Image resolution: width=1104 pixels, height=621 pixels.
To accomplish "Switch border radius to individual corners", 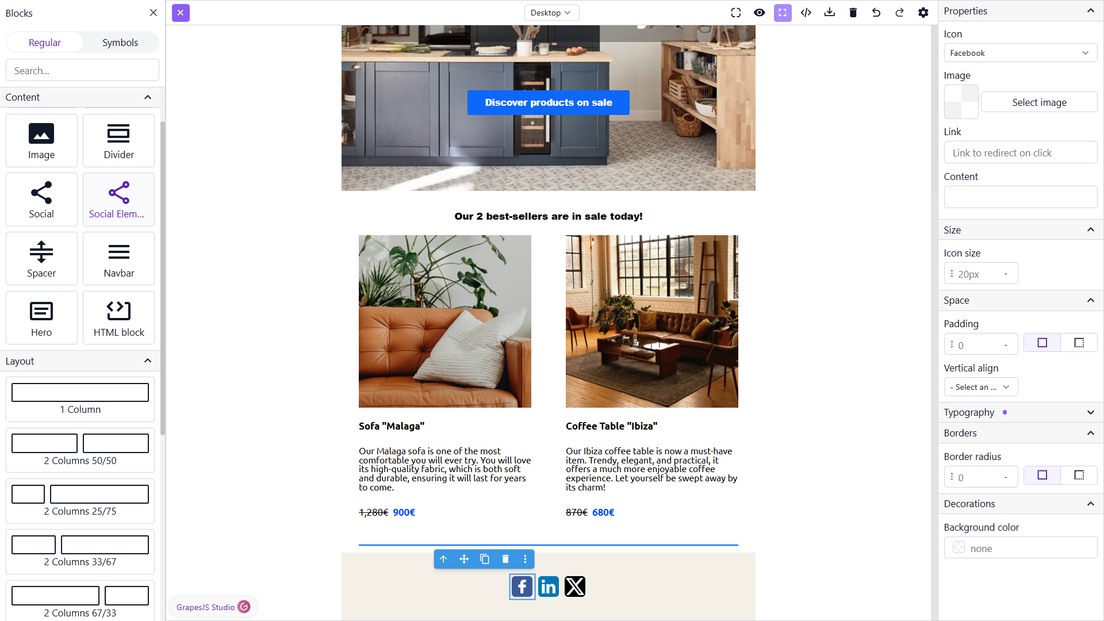I will [1079, 476].
